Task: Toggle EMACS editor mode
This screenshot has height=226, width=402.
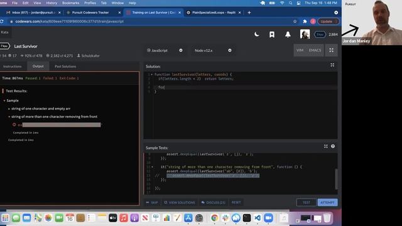Action: coord(315,50)
